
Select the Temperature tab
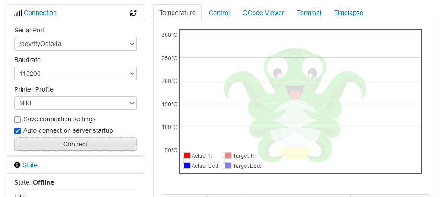(178, 13)
